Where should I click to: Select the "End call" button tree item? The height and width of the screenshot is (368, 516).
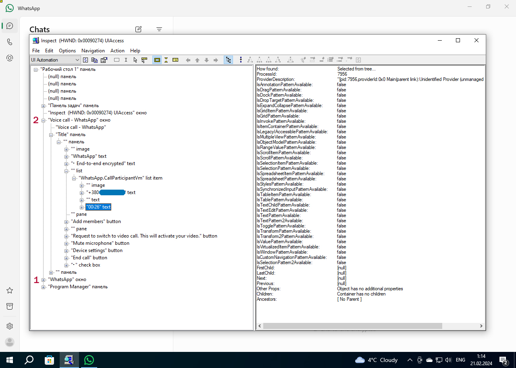(x=89, y=258)
